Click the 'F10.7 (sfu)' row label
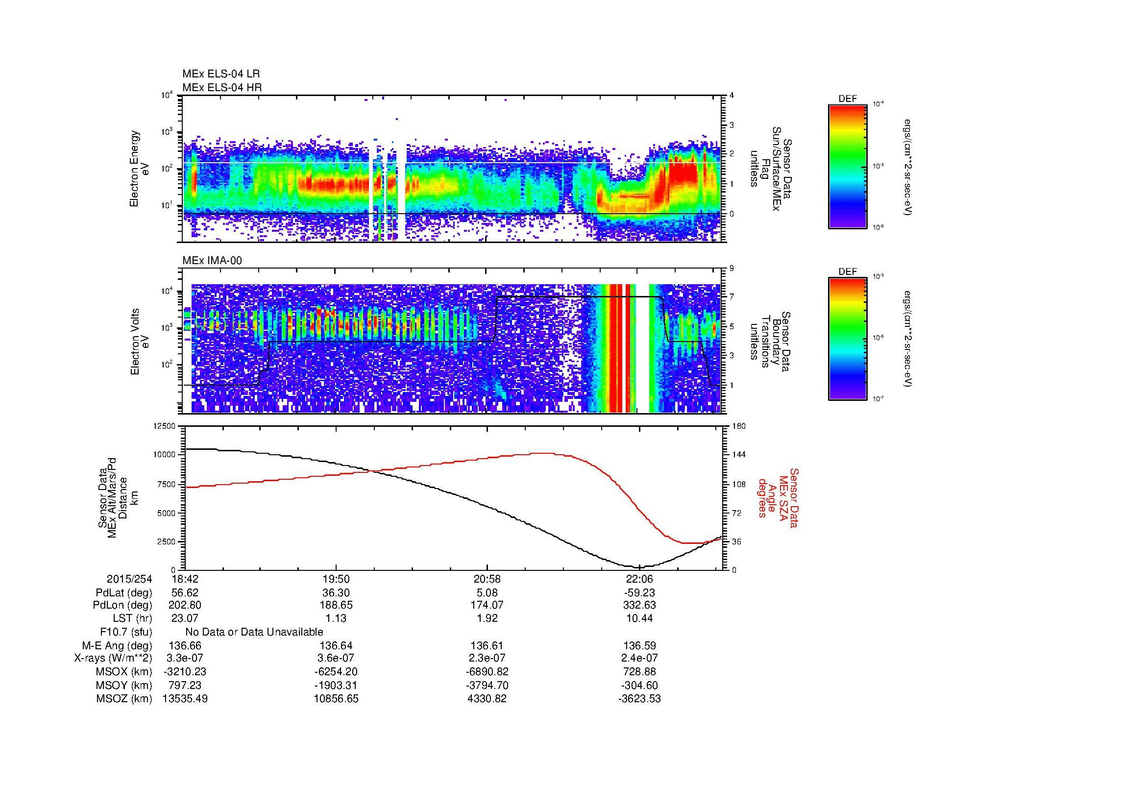 126,632
